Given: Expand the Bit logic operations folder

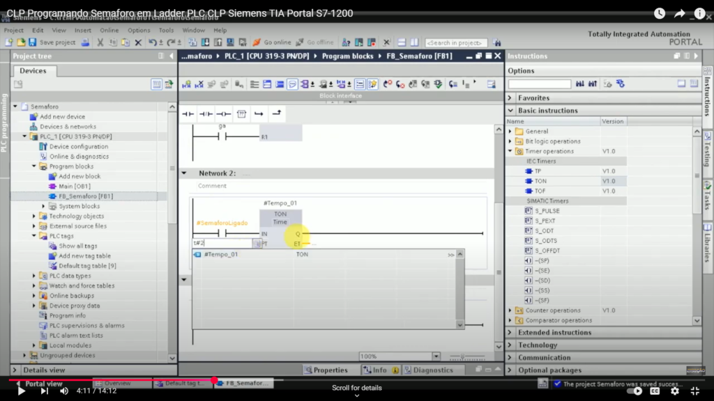Looking at the screenshot, I should [510, 141].
